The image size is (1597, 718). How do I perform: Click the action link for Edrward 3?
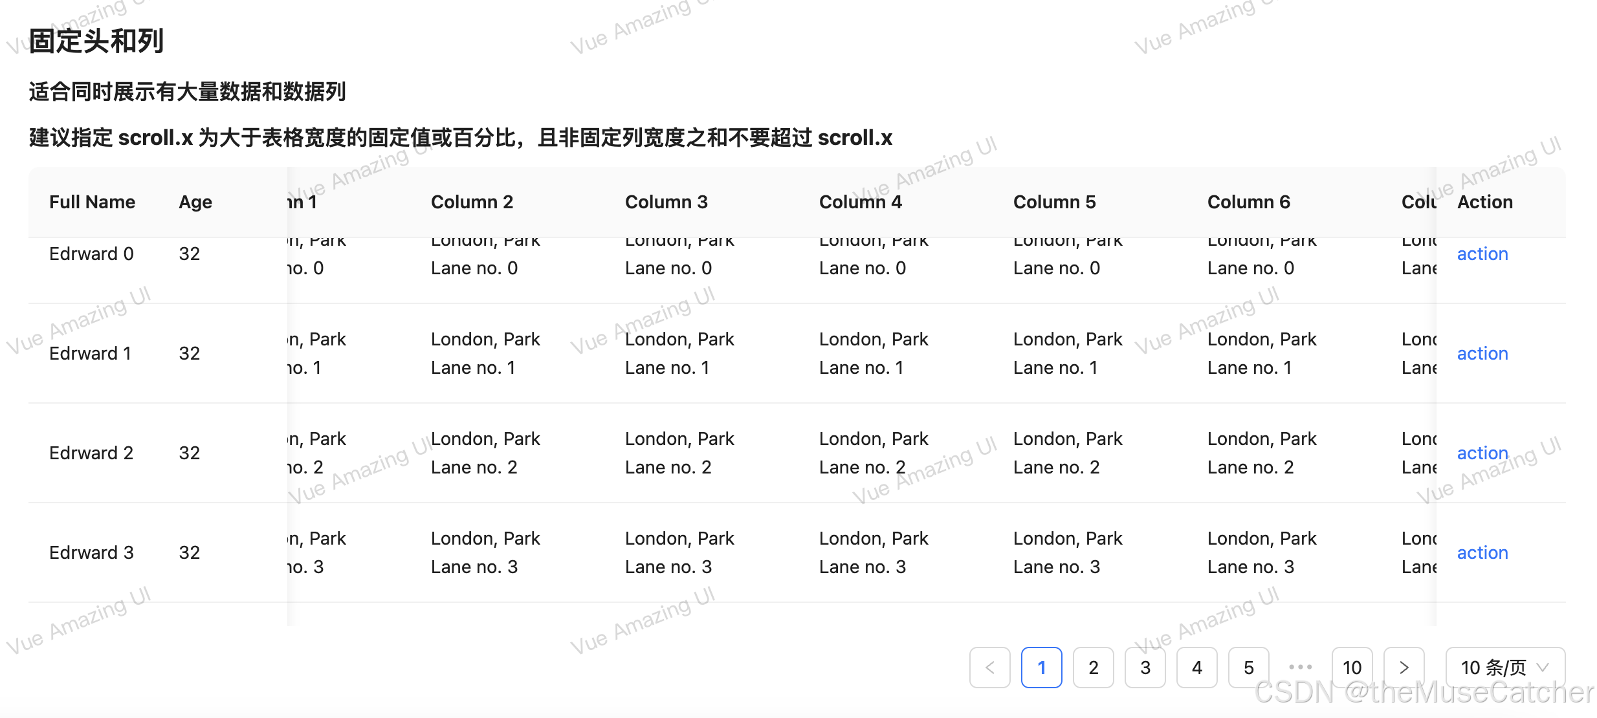point(1482,552)
